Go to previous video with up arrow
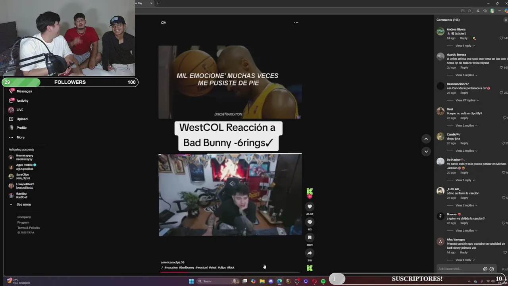This screenshot has width=508, height=286. point(426,139)
